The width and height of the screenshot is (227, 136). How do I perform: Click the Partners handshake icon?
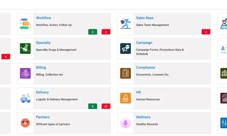[25, 123]
